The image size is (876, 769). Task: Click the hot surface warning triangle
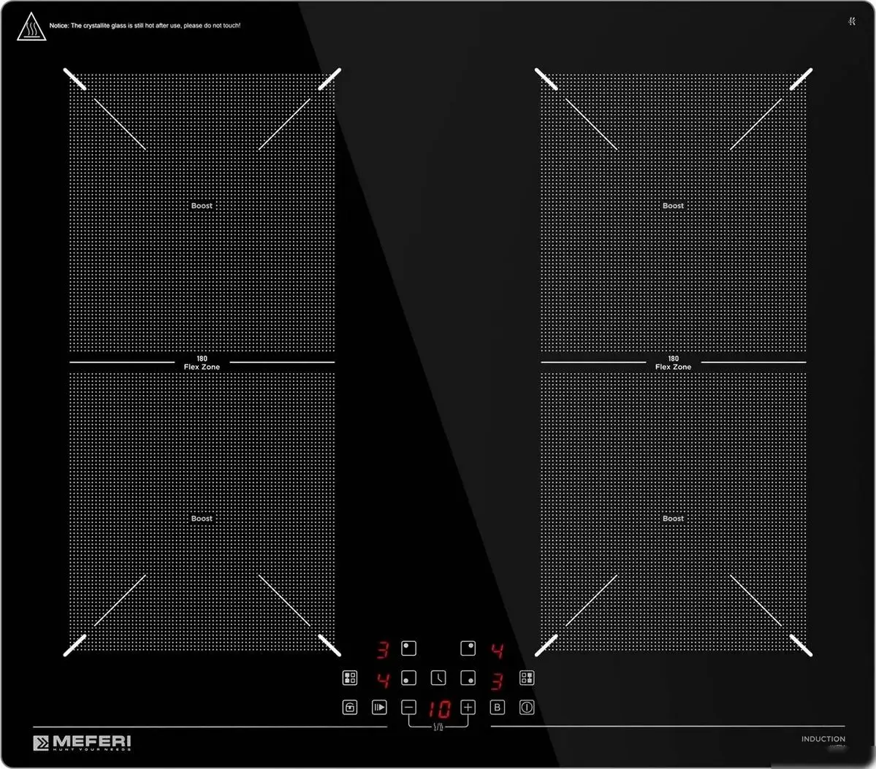point(31,27)
